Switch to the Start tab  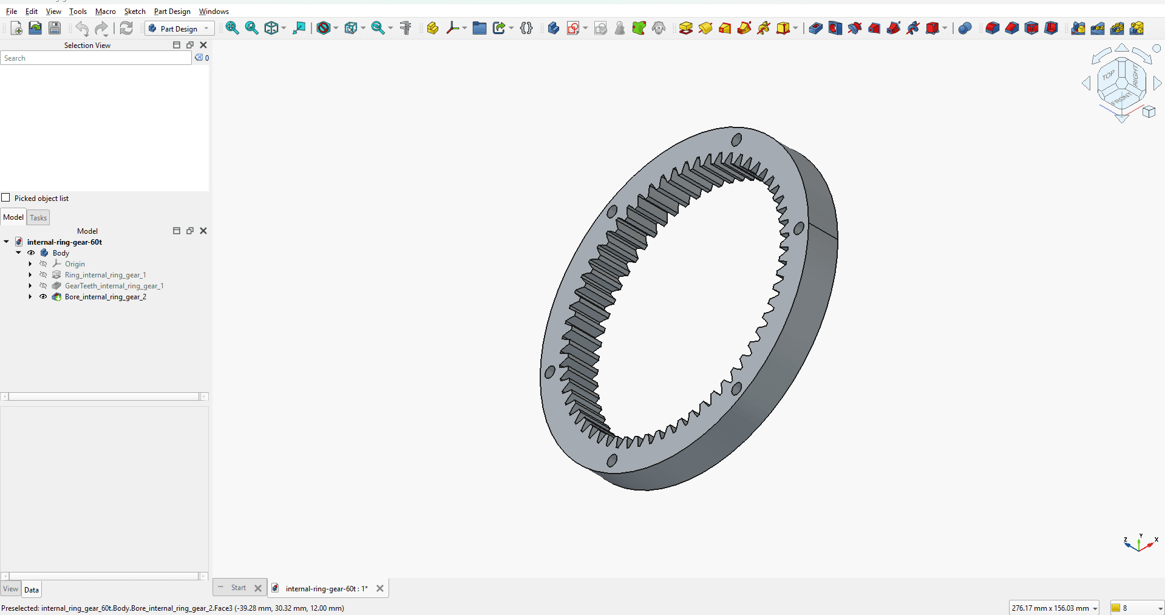[x=239, y=588]
